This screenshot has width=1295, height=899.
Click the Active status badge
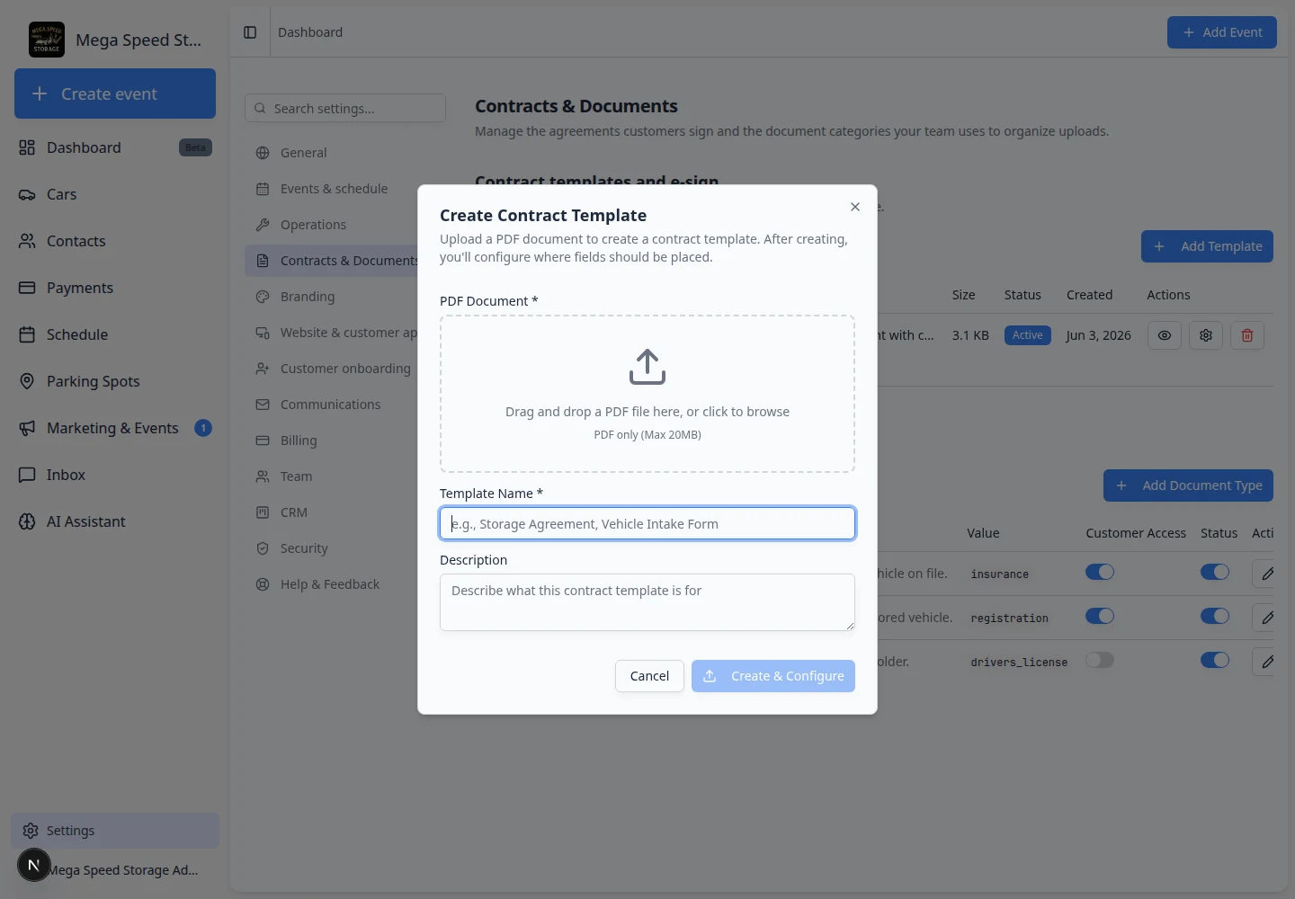pos(1028,335)
